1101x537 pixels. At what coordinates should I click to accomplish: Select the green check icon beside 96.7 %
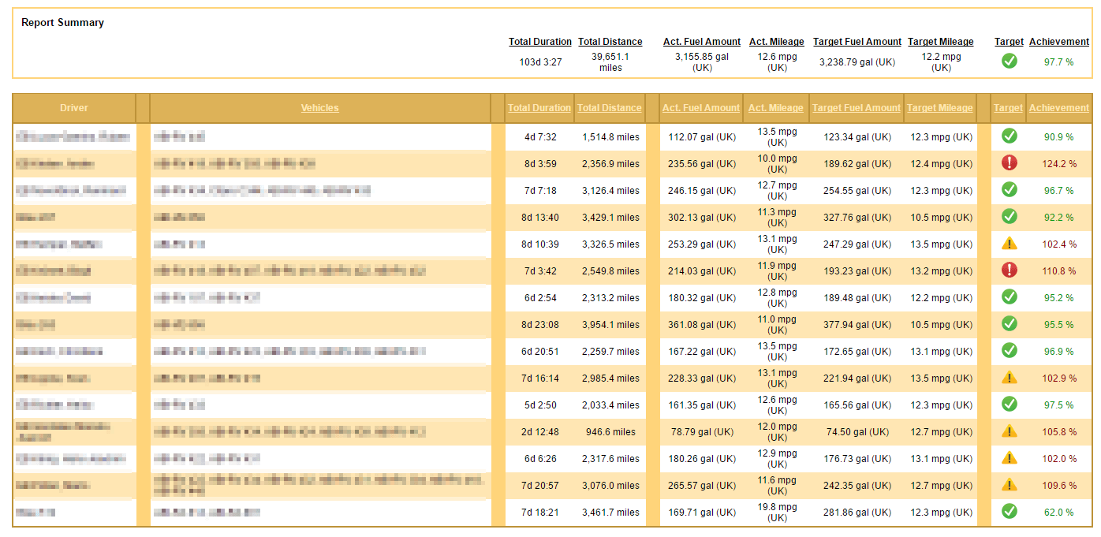coord(1009,190)
